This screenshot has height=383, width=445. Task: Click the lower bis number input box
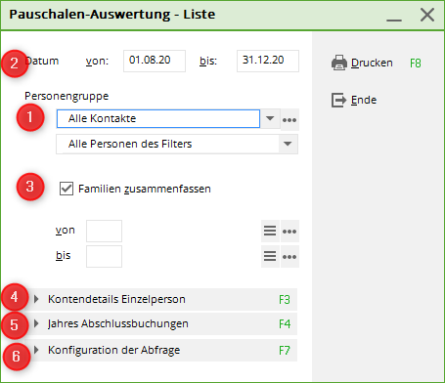point(104,256)
